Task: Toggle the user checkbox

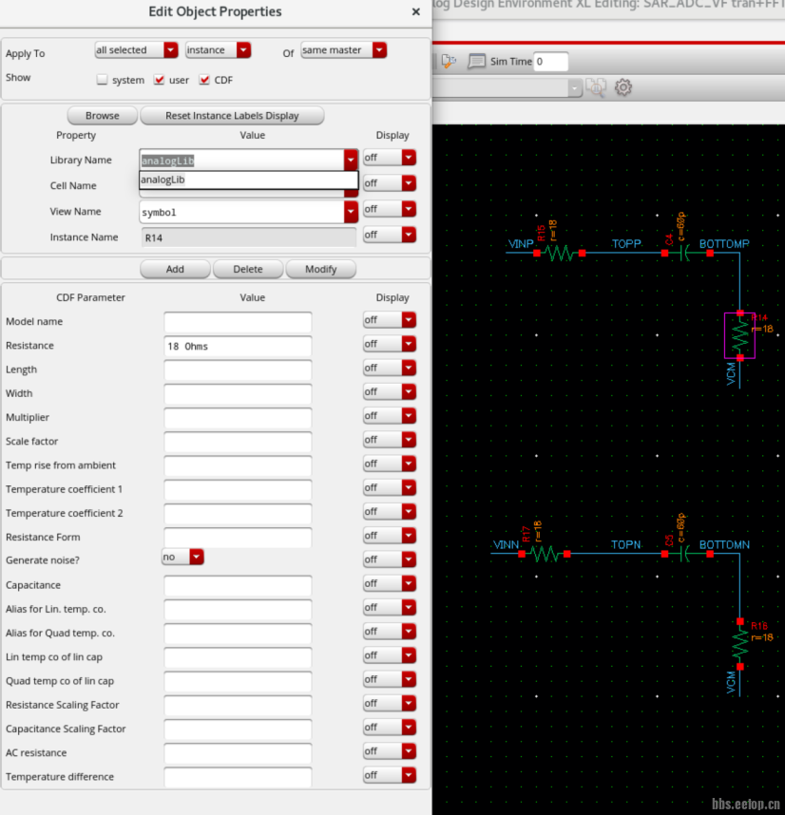Action: point(159,80)
